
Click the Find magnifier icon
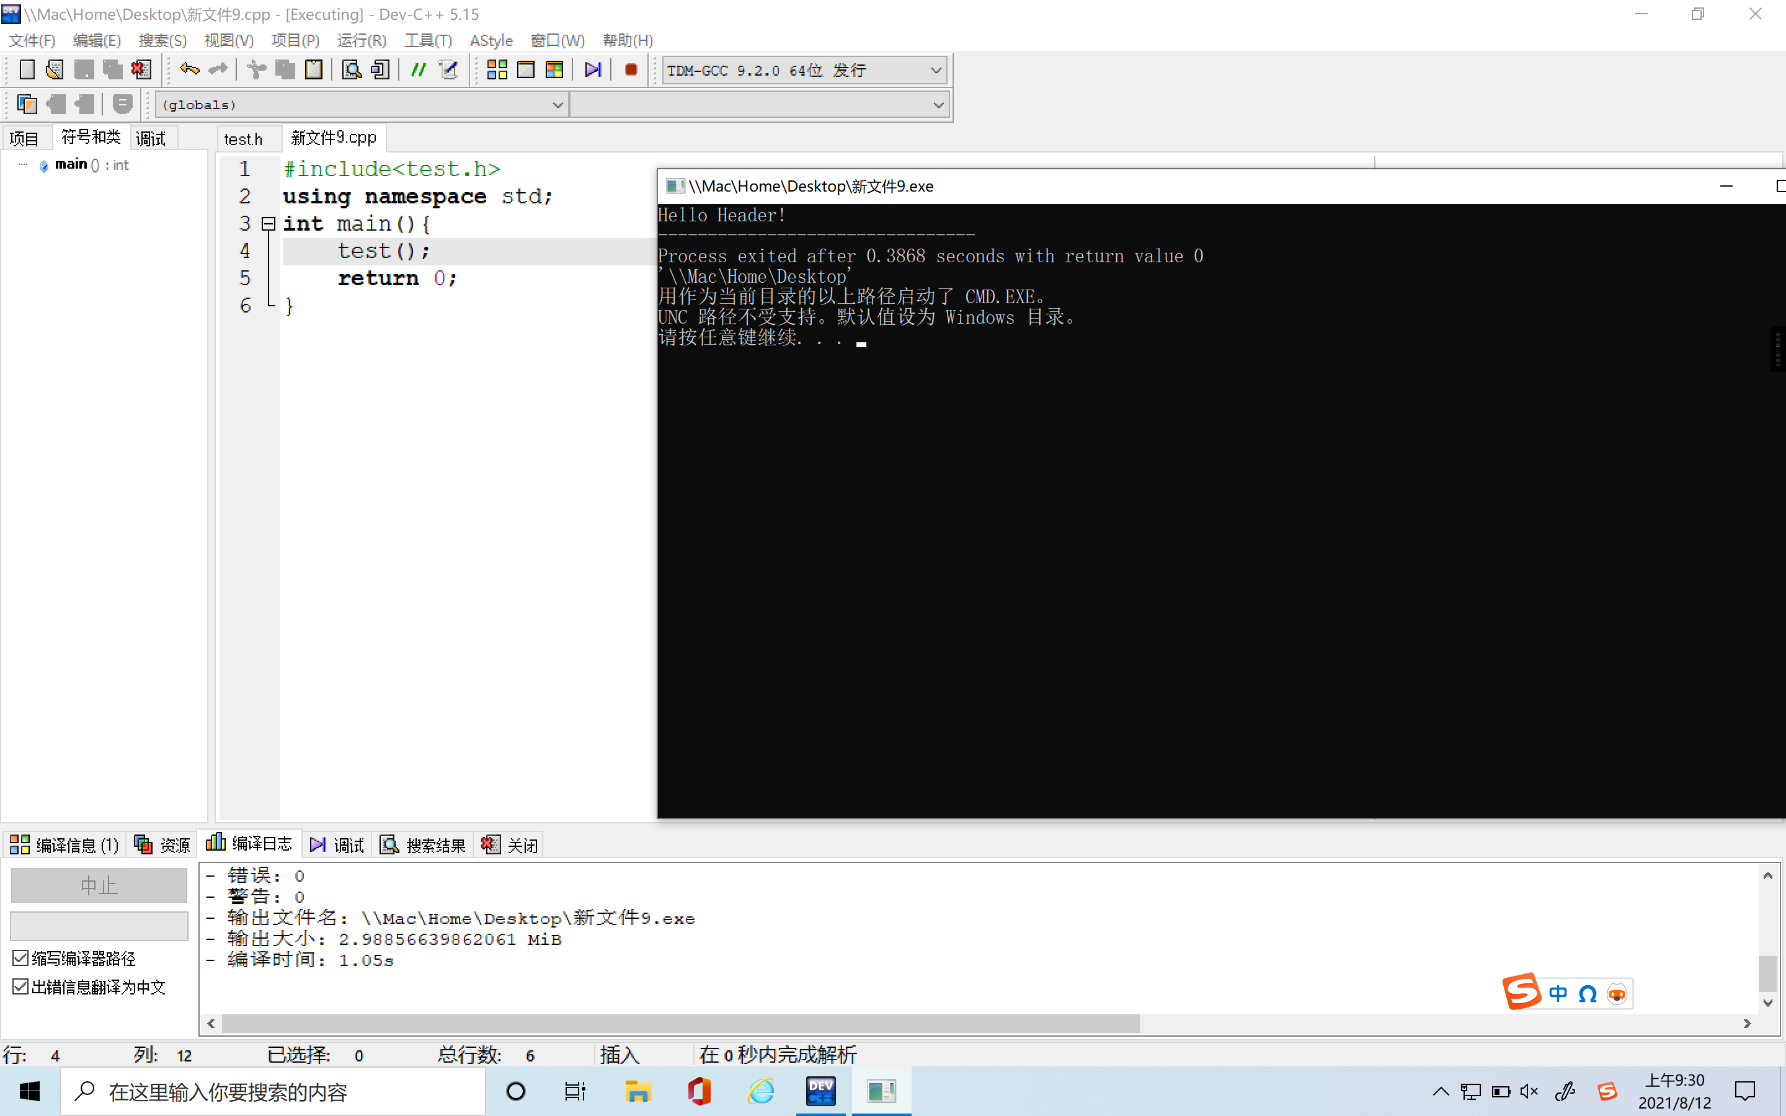tap(352, 70)
